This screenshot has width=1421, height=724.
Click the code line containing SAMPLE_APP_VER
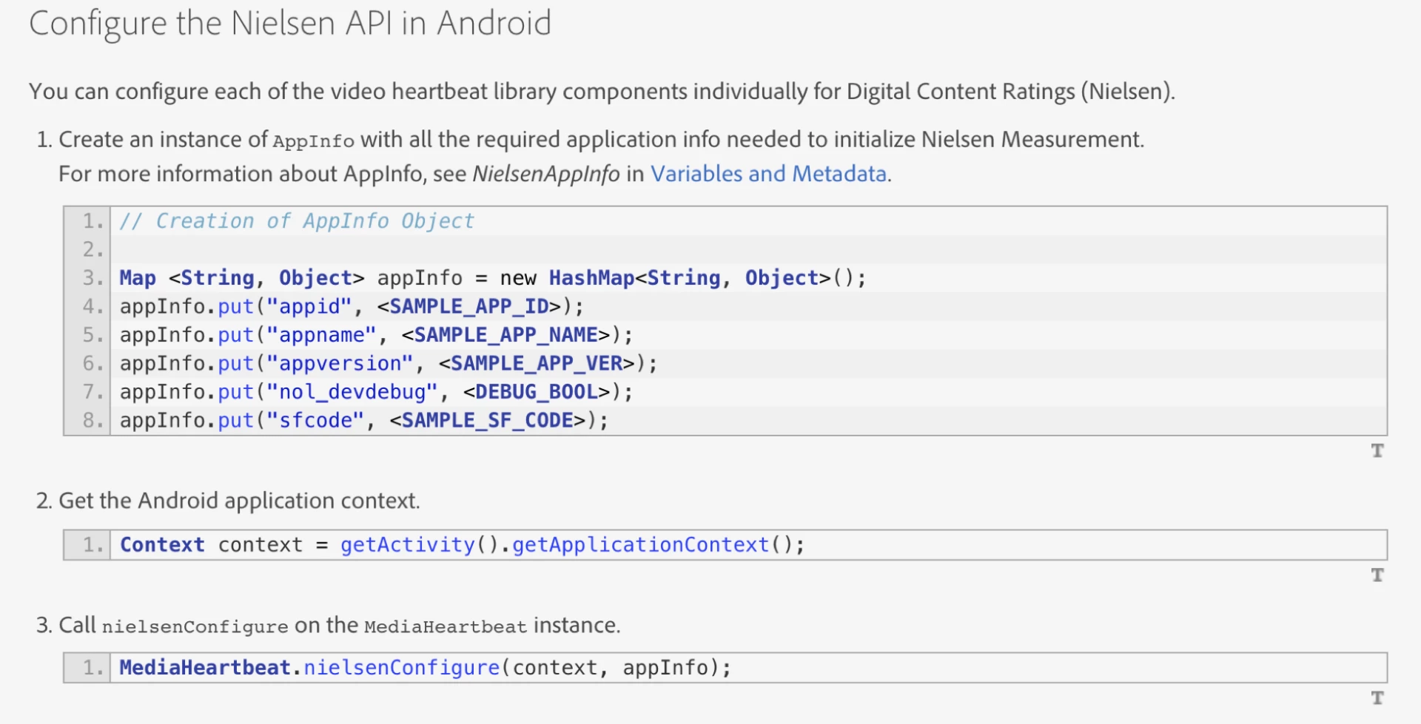tap(389, 363)
